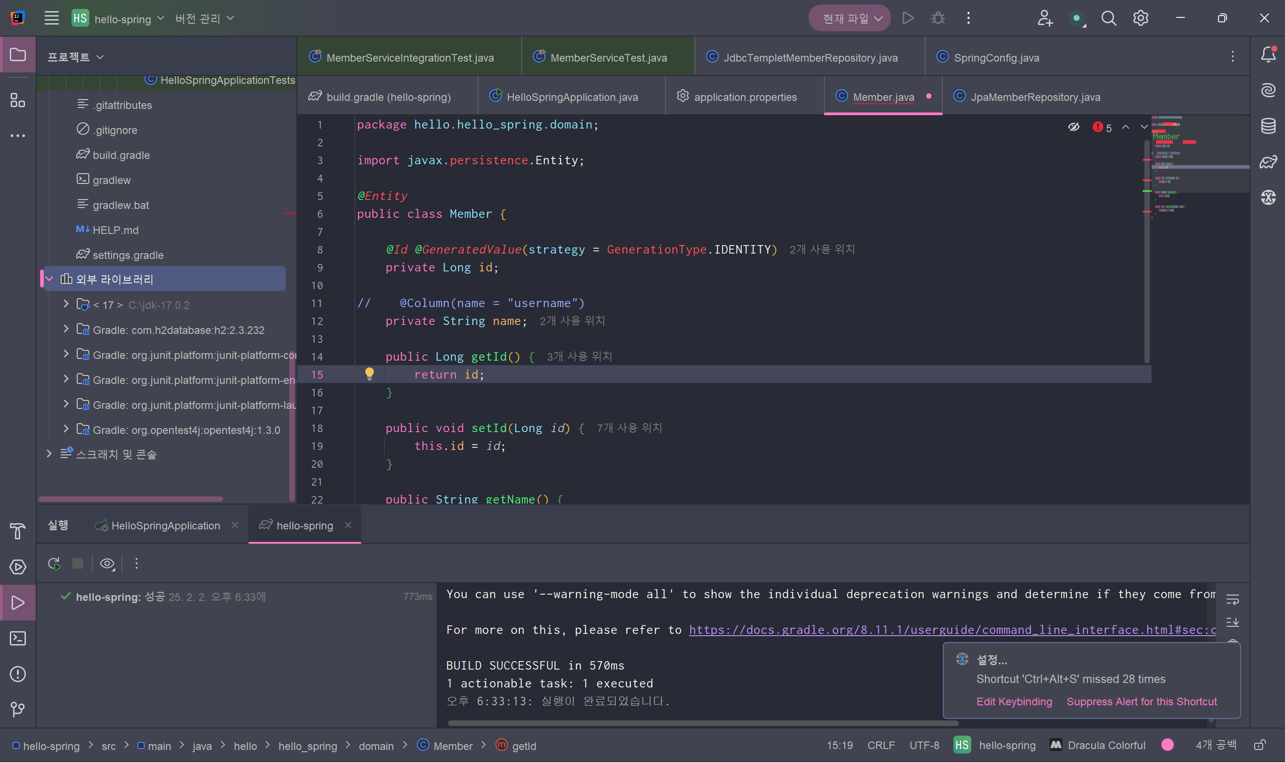Open the Terminal tool window
This screenshot has height=762, width=1285.
pos(18,638)
